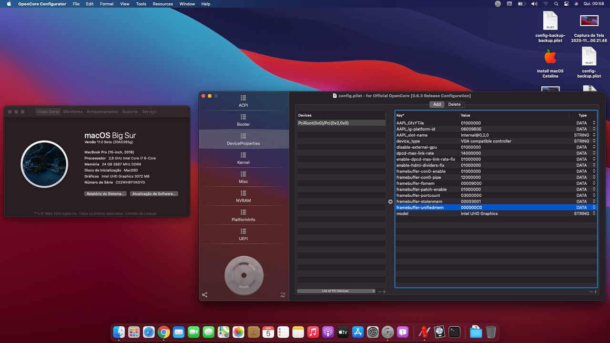Launch Google Chrome from the Dock

click(164, 332)
